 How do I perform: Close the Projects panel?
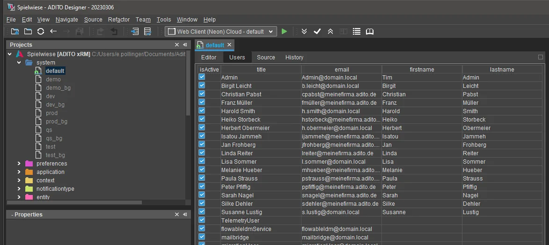(x=177, y=45)
